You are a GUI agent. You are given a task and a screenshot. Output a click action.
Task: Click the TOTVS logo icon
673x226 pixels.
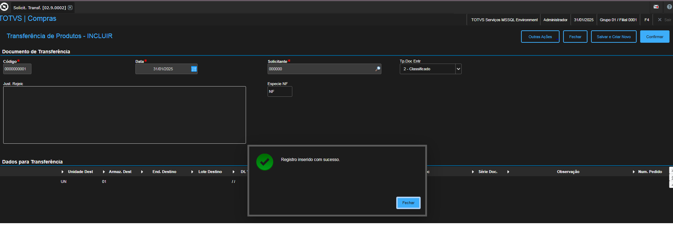[x=4, y=7]
